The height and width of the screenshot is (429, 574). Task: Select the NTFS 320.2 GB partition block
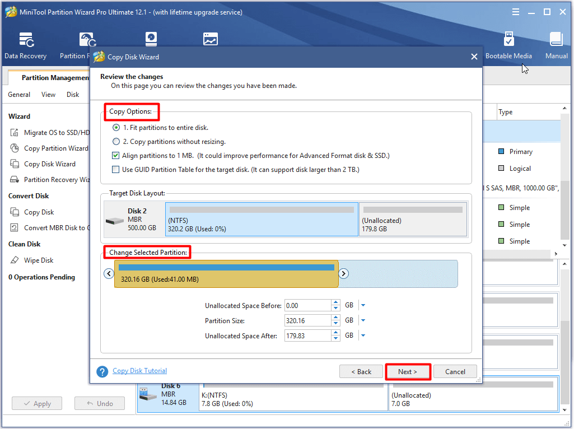point(262,219)
